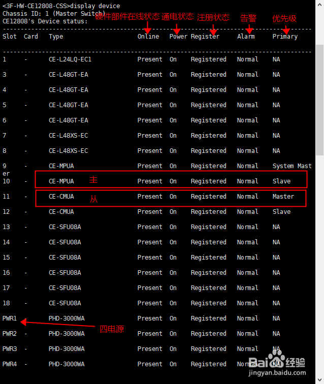Click the 'display device' command text

coord(95,6)
